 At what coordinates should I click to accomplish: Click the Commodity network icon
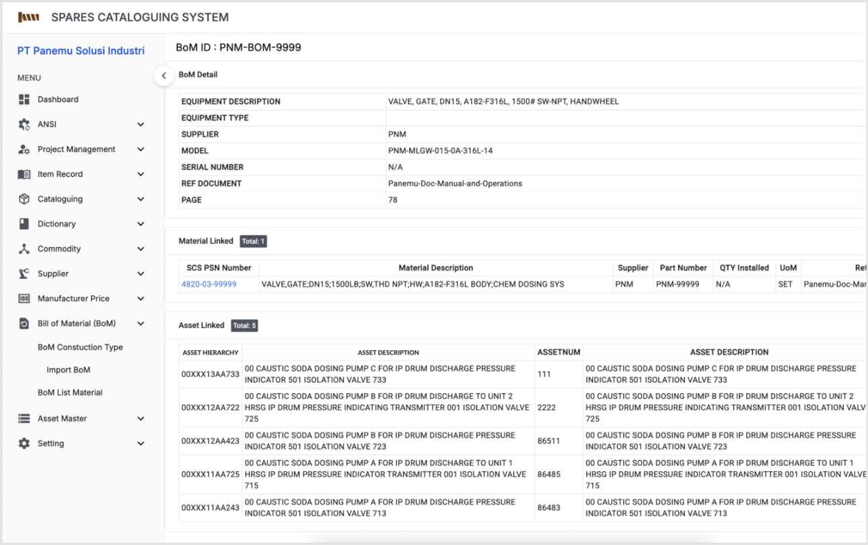(24, 249)
